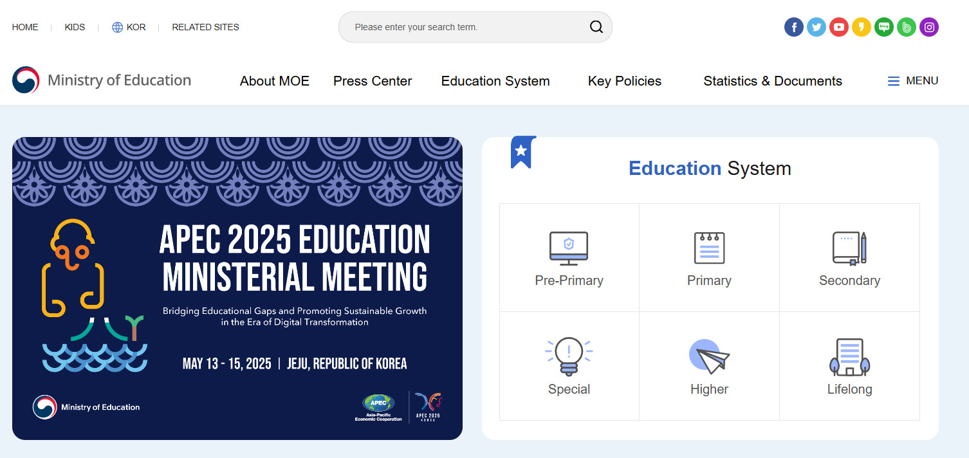Click the HOME link

(25, 27)
